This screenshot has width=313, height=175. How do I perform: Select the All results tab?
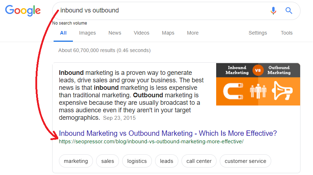coord(63,33)
